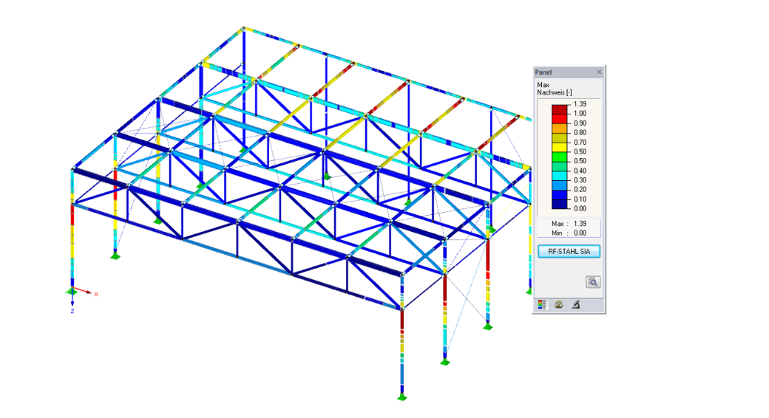Click the 'Nachweis [-]' legend heading
Screen dimensions: 769x418
554,92
